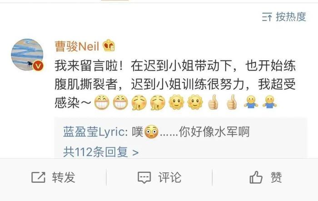The width and height of the screenshot is (318, 201).
Task: Click the 曹骏Neil username
Action: [77, 46]
